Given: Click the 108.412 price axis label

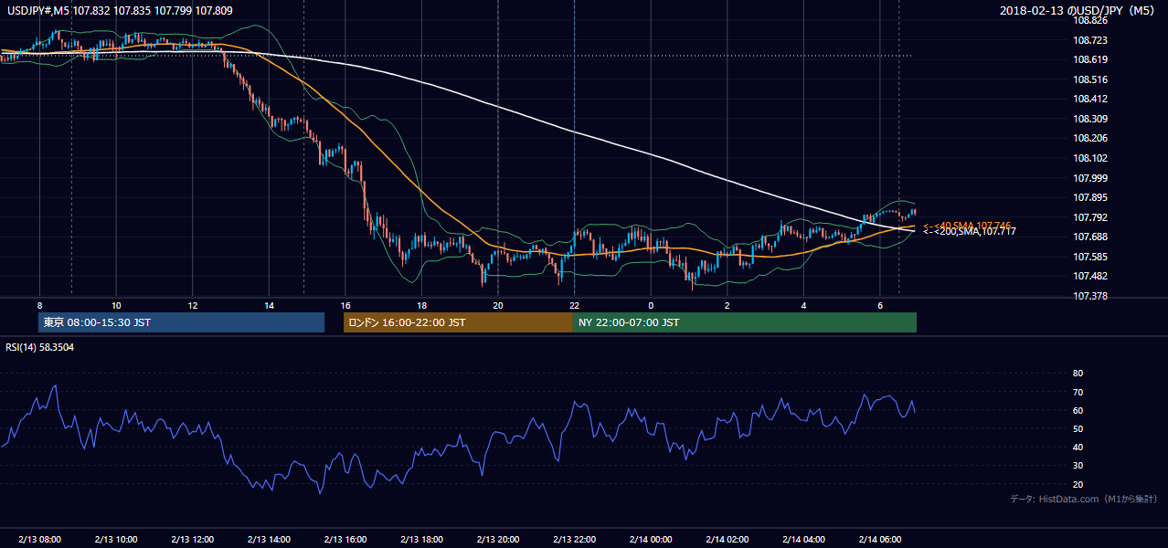Looking at the screenshot, I should 1090,99.
